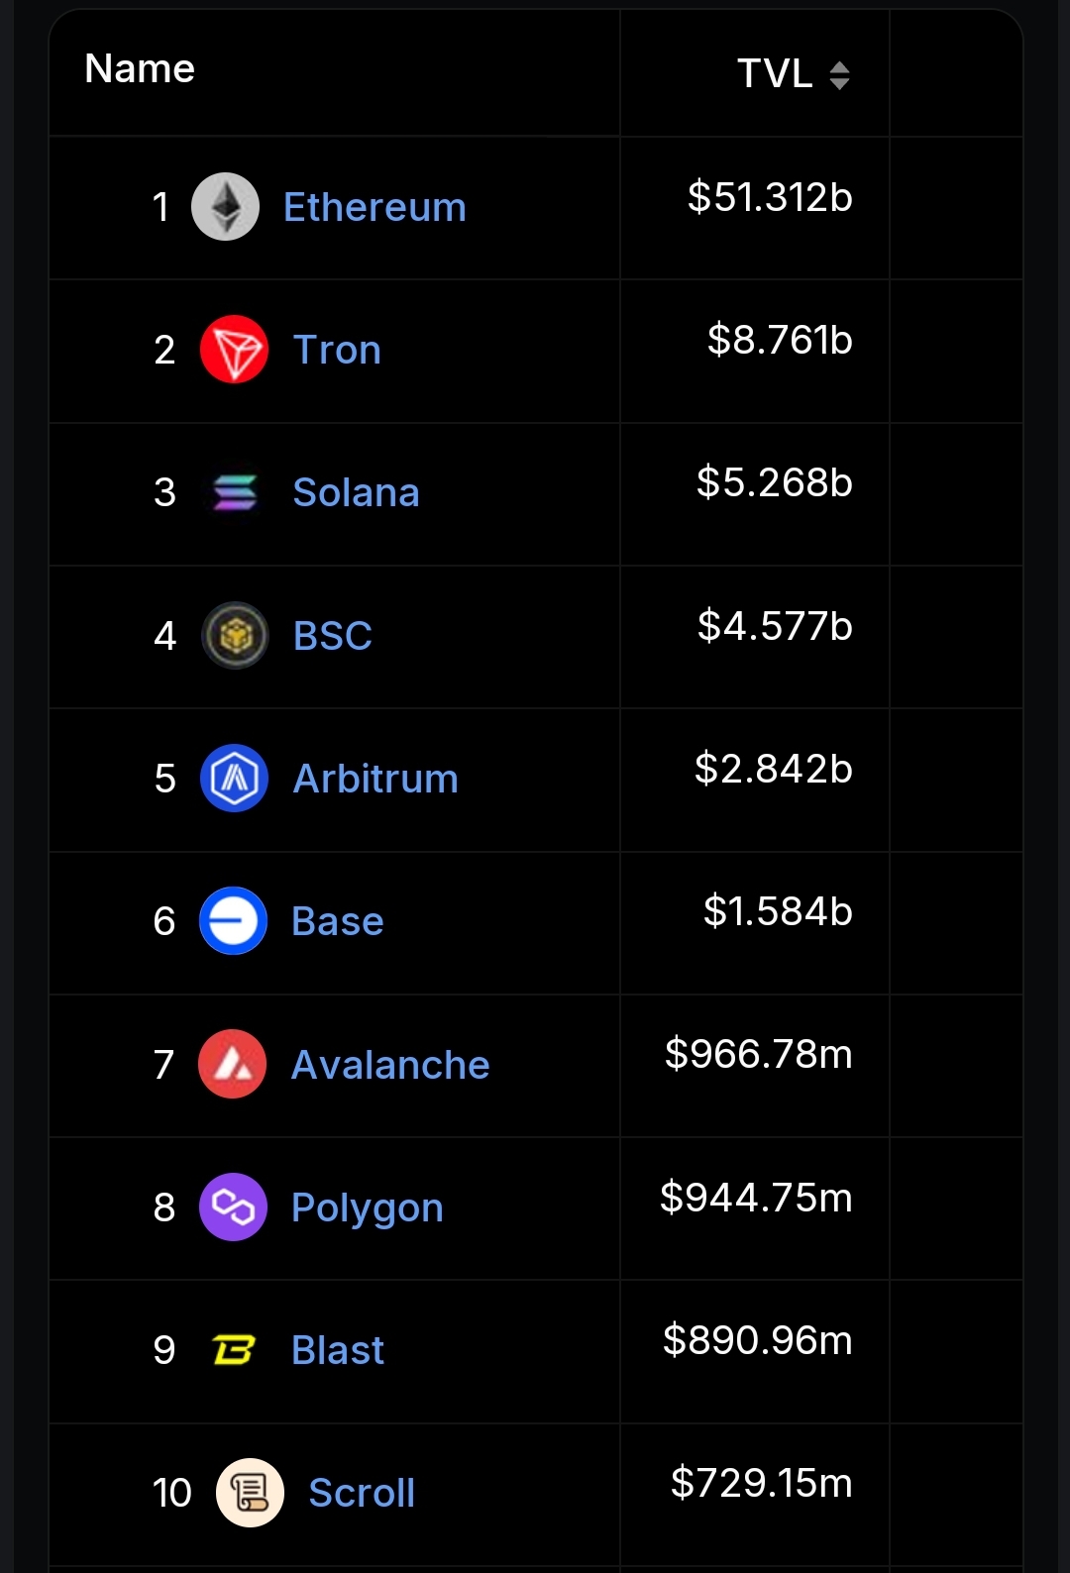Sort table by TVL arrows
The image size is (1070, 1573).
pyautogui.click(x=839, y=75)
